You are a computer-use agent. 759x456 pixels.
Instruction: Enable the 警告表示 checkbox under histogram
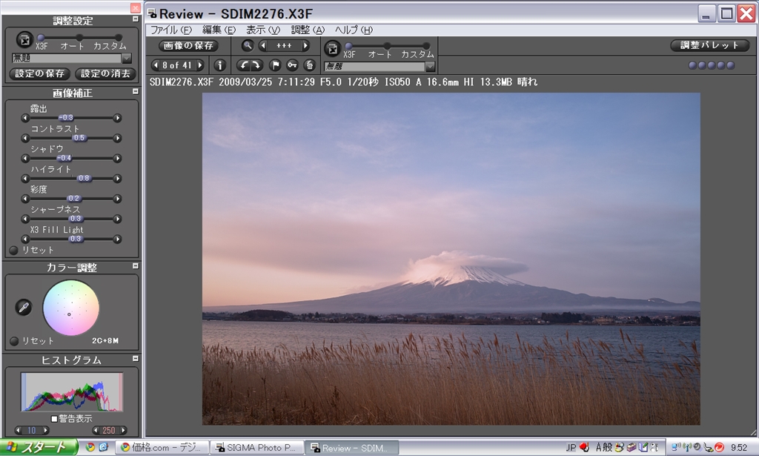click(54, 419)
